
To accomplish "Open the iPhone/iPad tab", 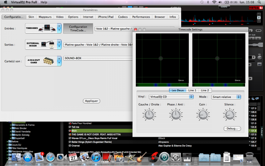I will (x=106, y=17).
